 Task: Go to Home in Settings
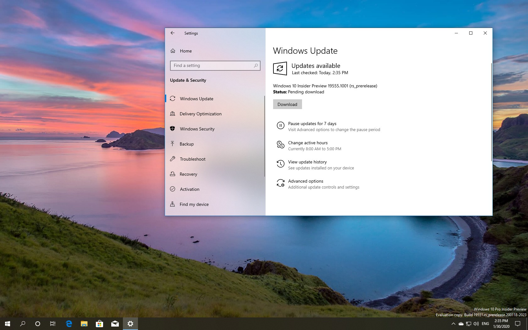tap(215, 51)
